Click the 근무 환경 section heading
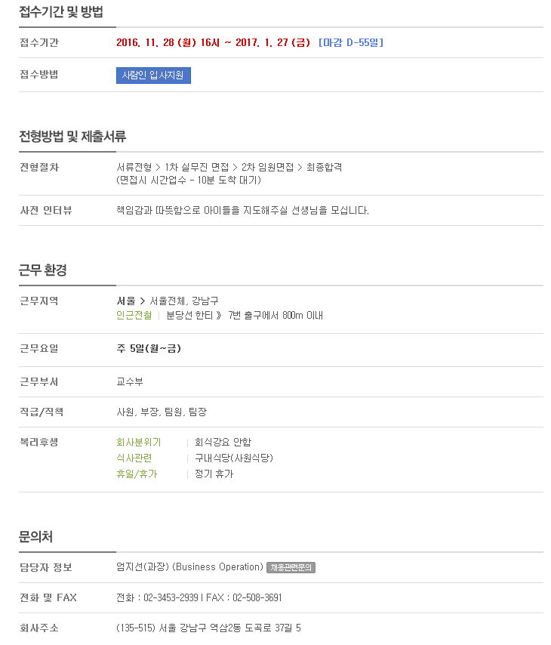551x645 pixels. pyautogui.click(x=43, y=270)
